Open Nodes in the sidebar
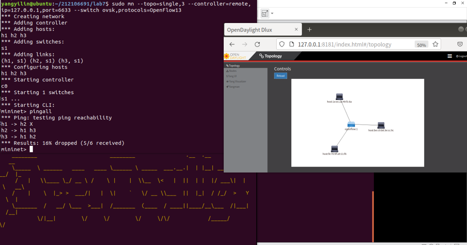The width and height of the screenshot is (467, 245). (x=231, y=71)
